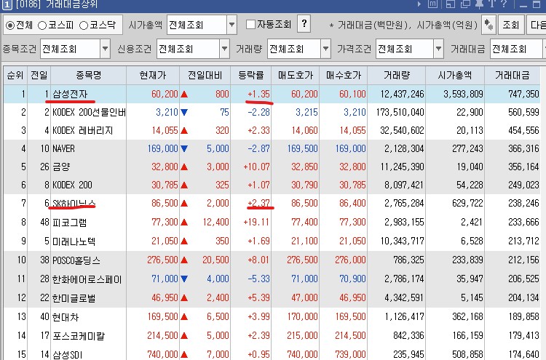Click the 현재가 column header
Viewport: 546px width, 360px height.
coord(153,75)
